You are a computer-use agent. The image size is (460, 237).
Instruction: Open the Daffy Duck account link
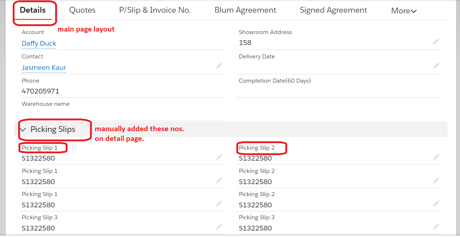coord(39,43)
